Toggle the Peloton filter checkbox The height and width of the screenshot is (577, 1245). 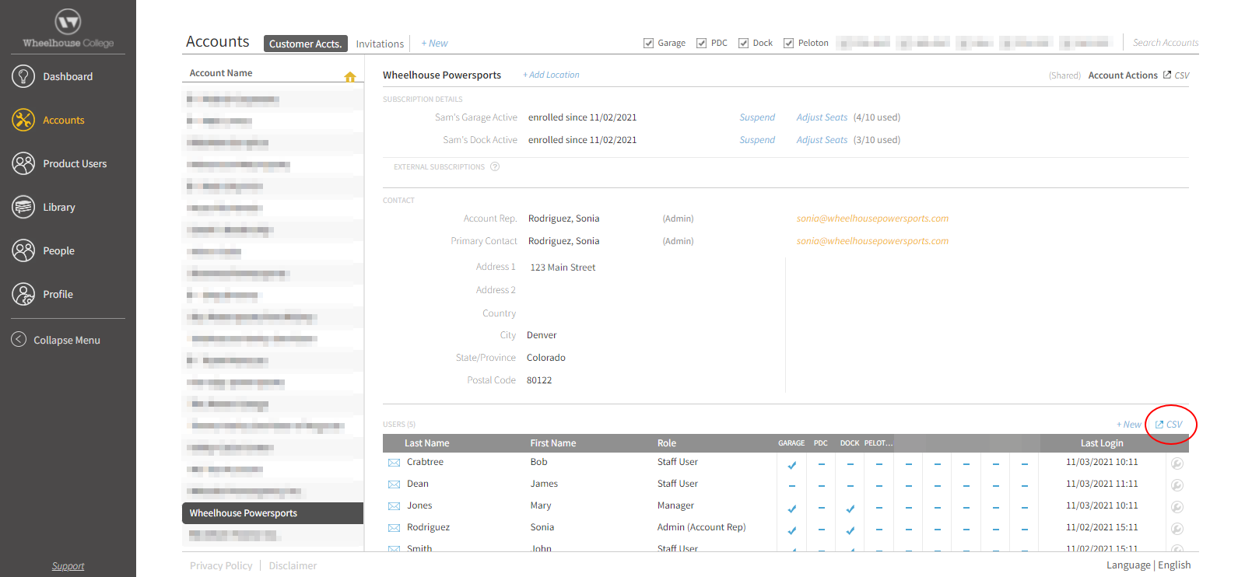click(x=788, y=43)
